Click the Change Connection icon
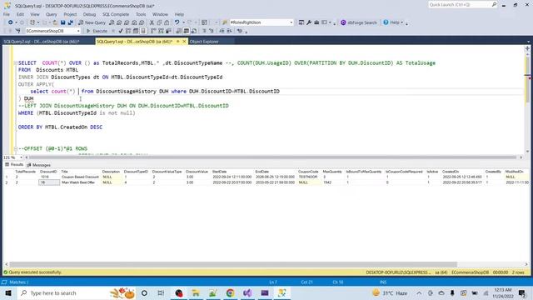The height and width of the screenshot is (300, 533). [x=17, y=31]
